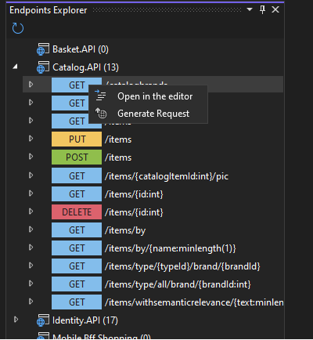Screen dimensions: 313x340
Task: Click GET badge for /items/by
Action: 77,230
